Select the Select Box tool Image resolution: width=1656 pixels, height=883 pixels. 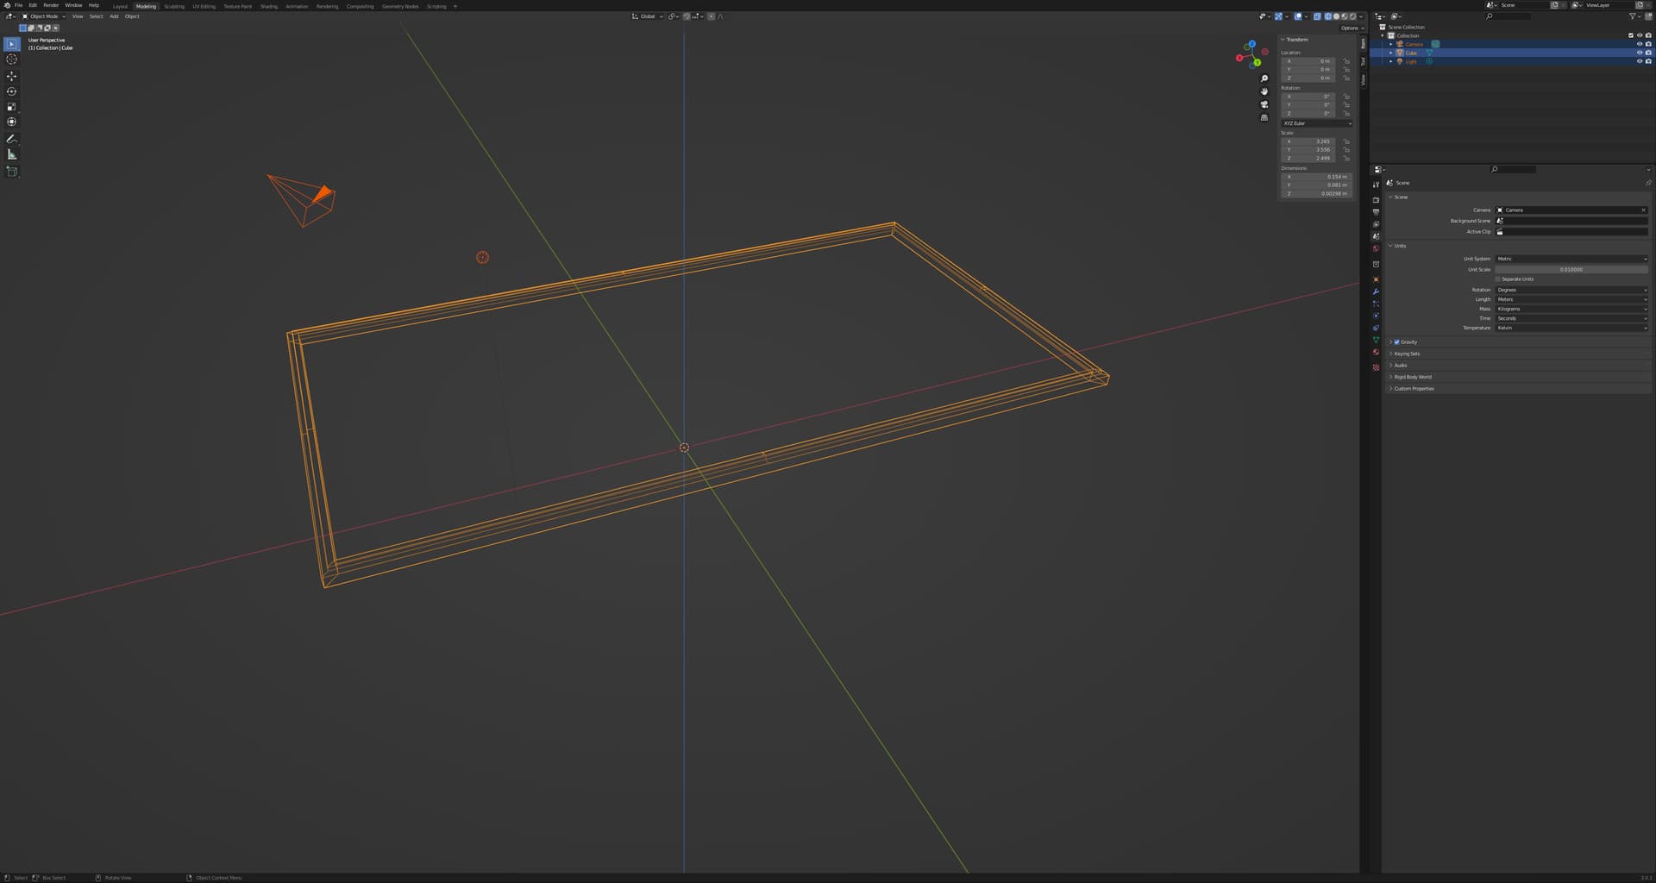point(12,44)
